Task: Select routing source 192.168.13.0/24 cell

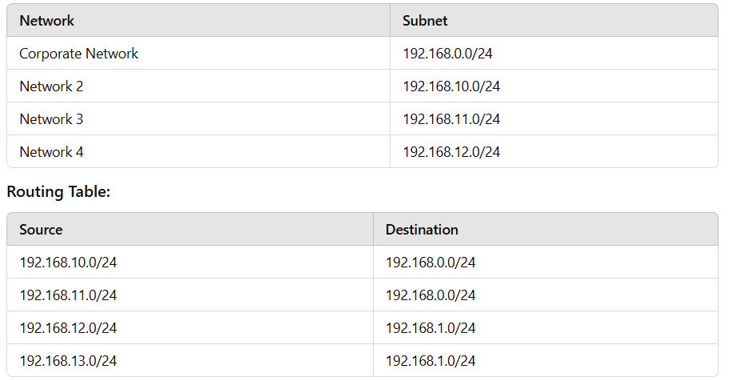Action: tap(68, 361)
